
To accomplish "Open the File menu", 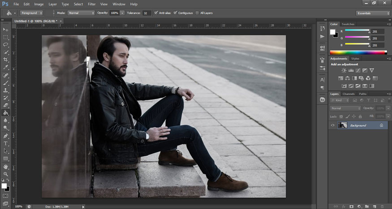I will click(x=16, y=4).
